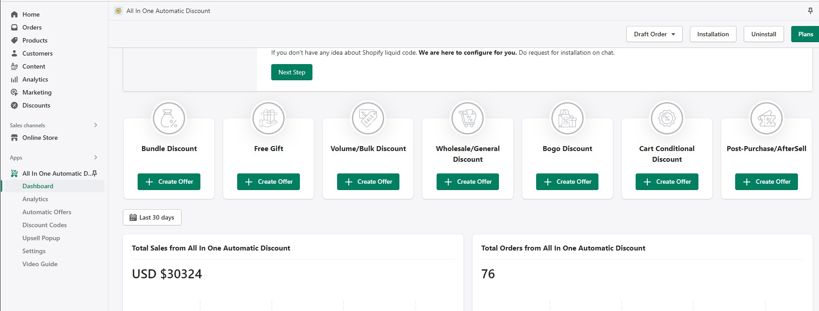Open the Upsell Popup menu item
The height and width of the screenshot is (311, 819).
41,238
